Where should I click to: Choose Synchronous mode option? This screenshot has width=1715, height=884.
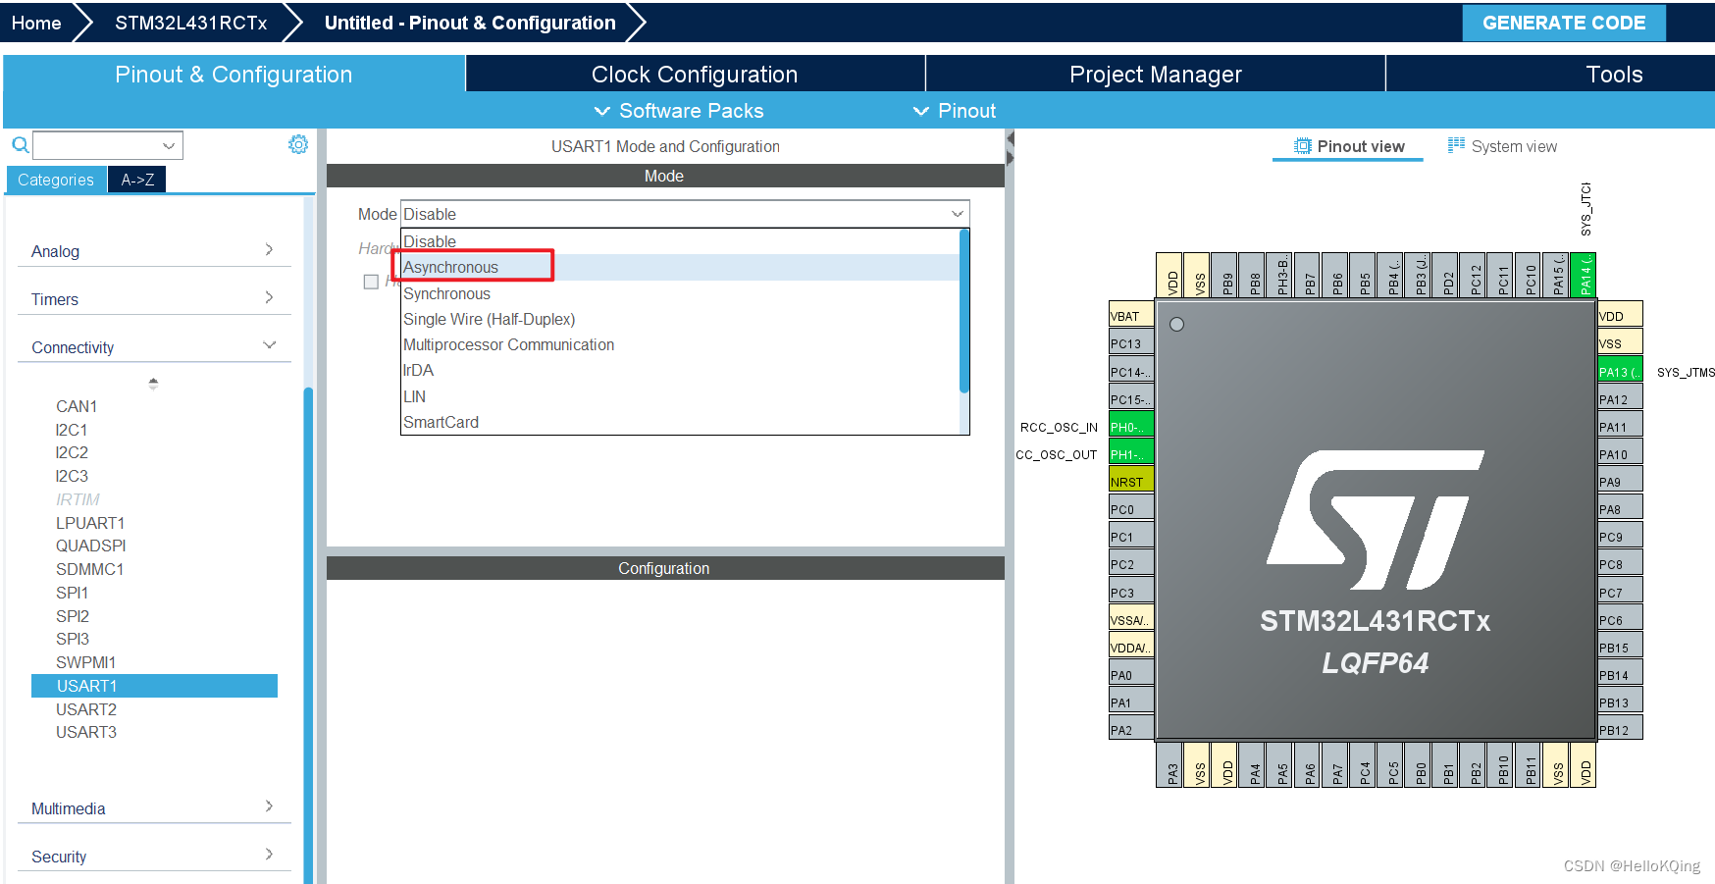(680, 293)
